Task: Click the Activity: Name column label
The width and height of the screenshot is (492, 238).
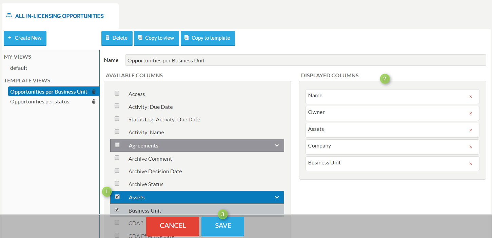Action: tap(146, 132)
